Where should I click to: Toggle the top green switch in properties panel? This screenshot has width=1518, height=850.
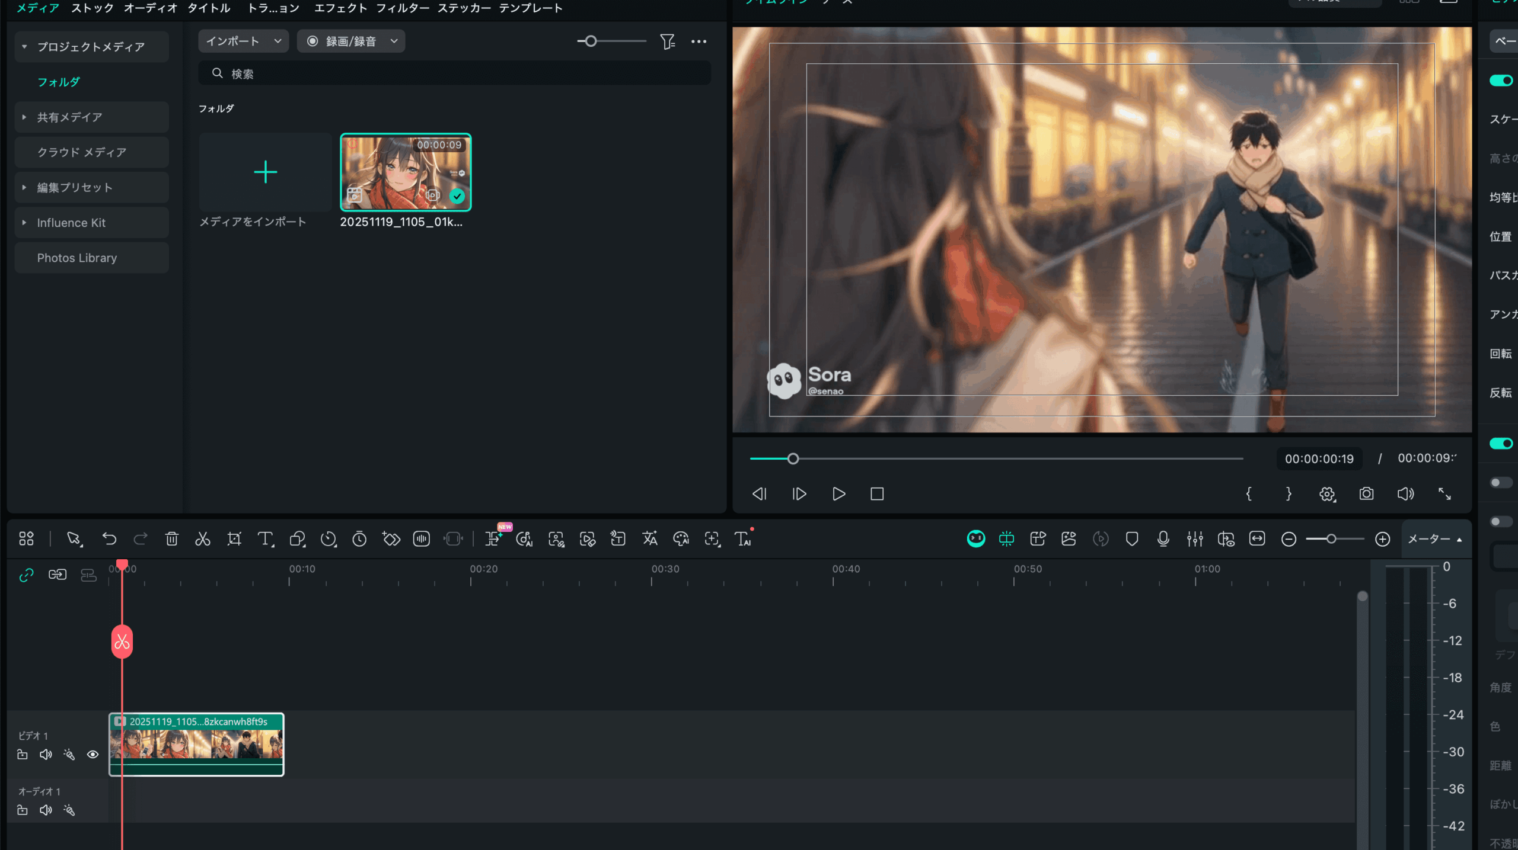pos(1501,81)
